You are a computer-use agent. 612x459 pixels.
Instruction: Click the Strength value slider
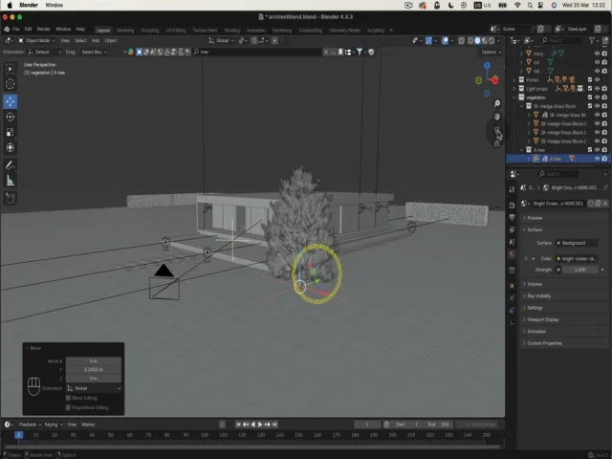click(x=579, y=270)
